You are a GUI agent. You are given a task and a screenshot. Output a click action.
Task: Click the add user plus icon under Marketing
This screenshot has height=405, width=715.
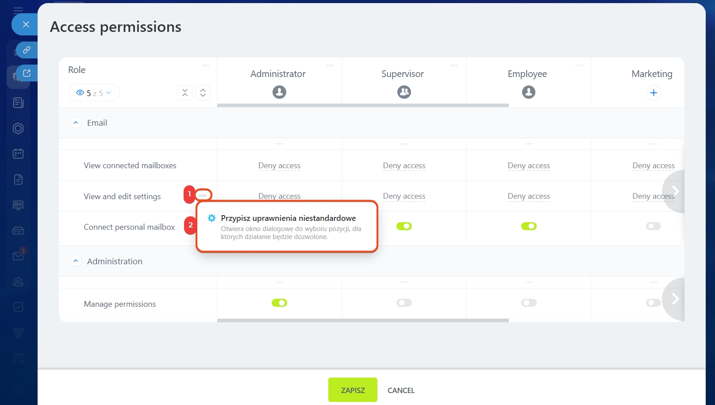coord(653,93)
